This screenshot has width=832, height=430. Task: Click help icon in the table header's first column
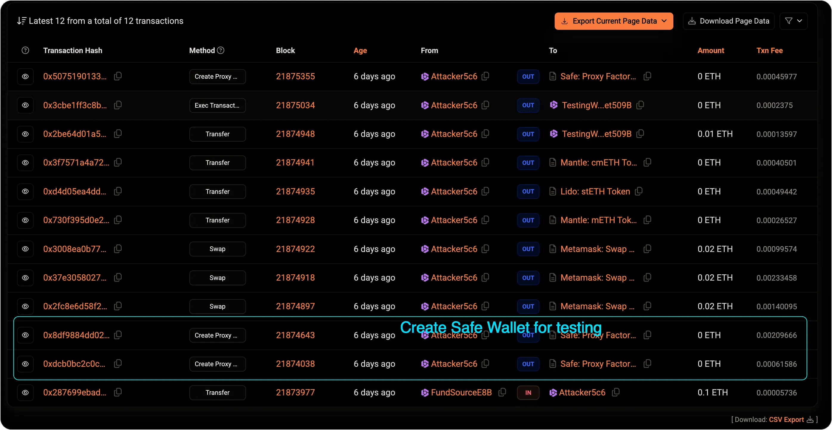point(25,50)
